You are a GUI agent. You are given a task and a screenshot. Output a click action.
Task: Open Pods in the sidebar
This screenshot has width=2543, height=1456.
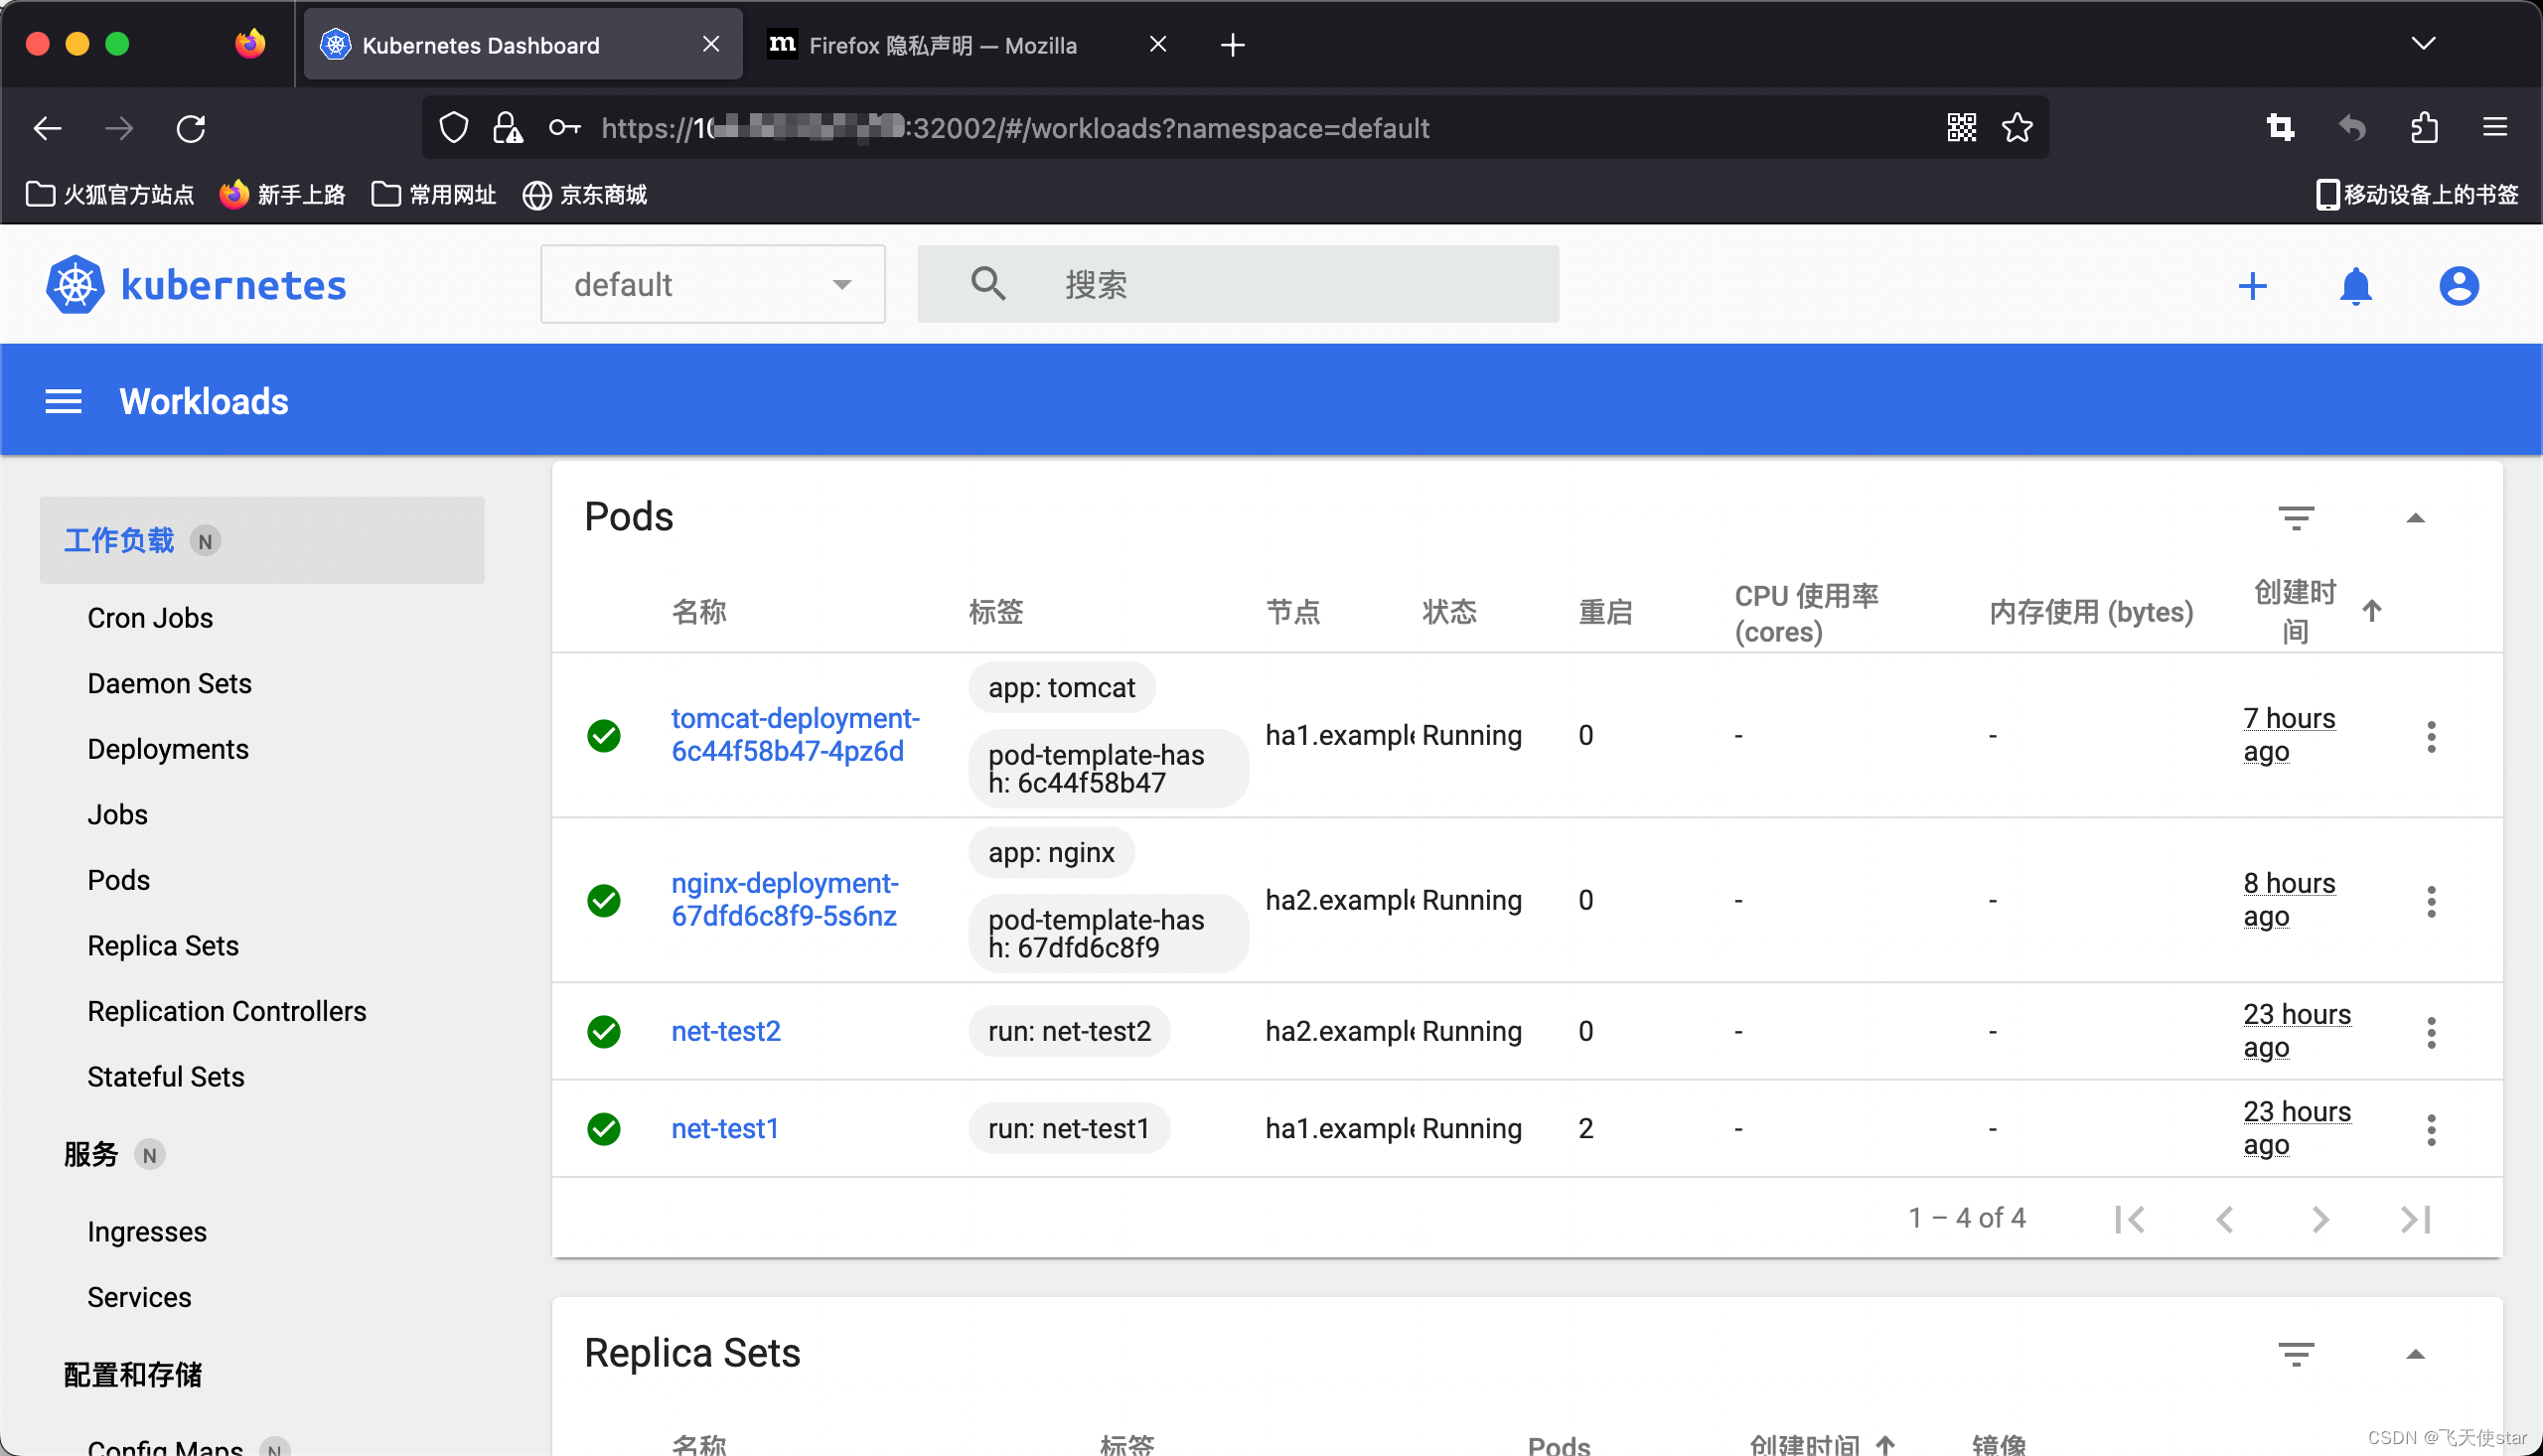click(118, 880)
